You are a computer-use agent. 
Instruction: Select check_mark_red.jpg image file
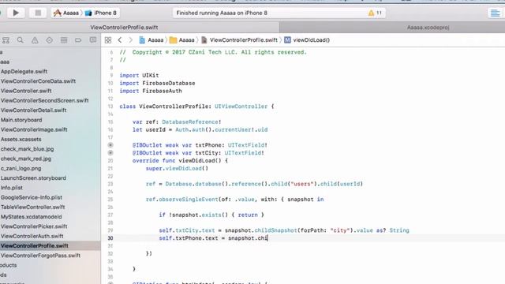tap(26, 159)
